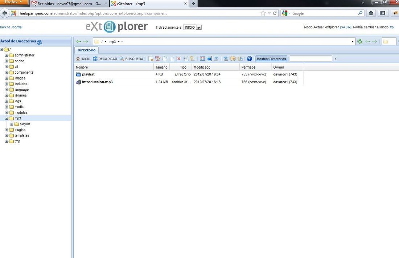Click the filter text field in toolbar
This screenshot has height=258, width=399.
[x=311, y=59]
